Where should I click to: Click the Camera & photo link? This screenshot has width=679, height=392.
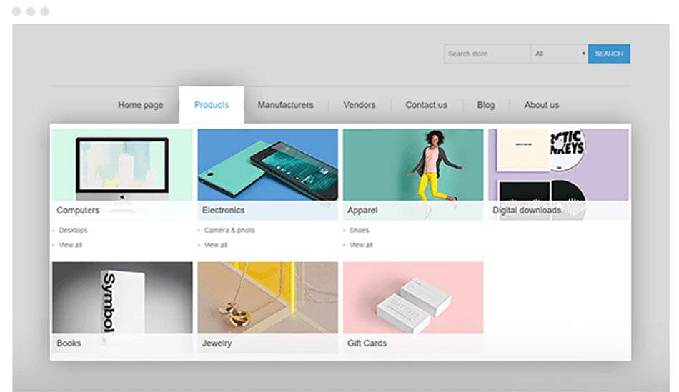coord(229,231)
